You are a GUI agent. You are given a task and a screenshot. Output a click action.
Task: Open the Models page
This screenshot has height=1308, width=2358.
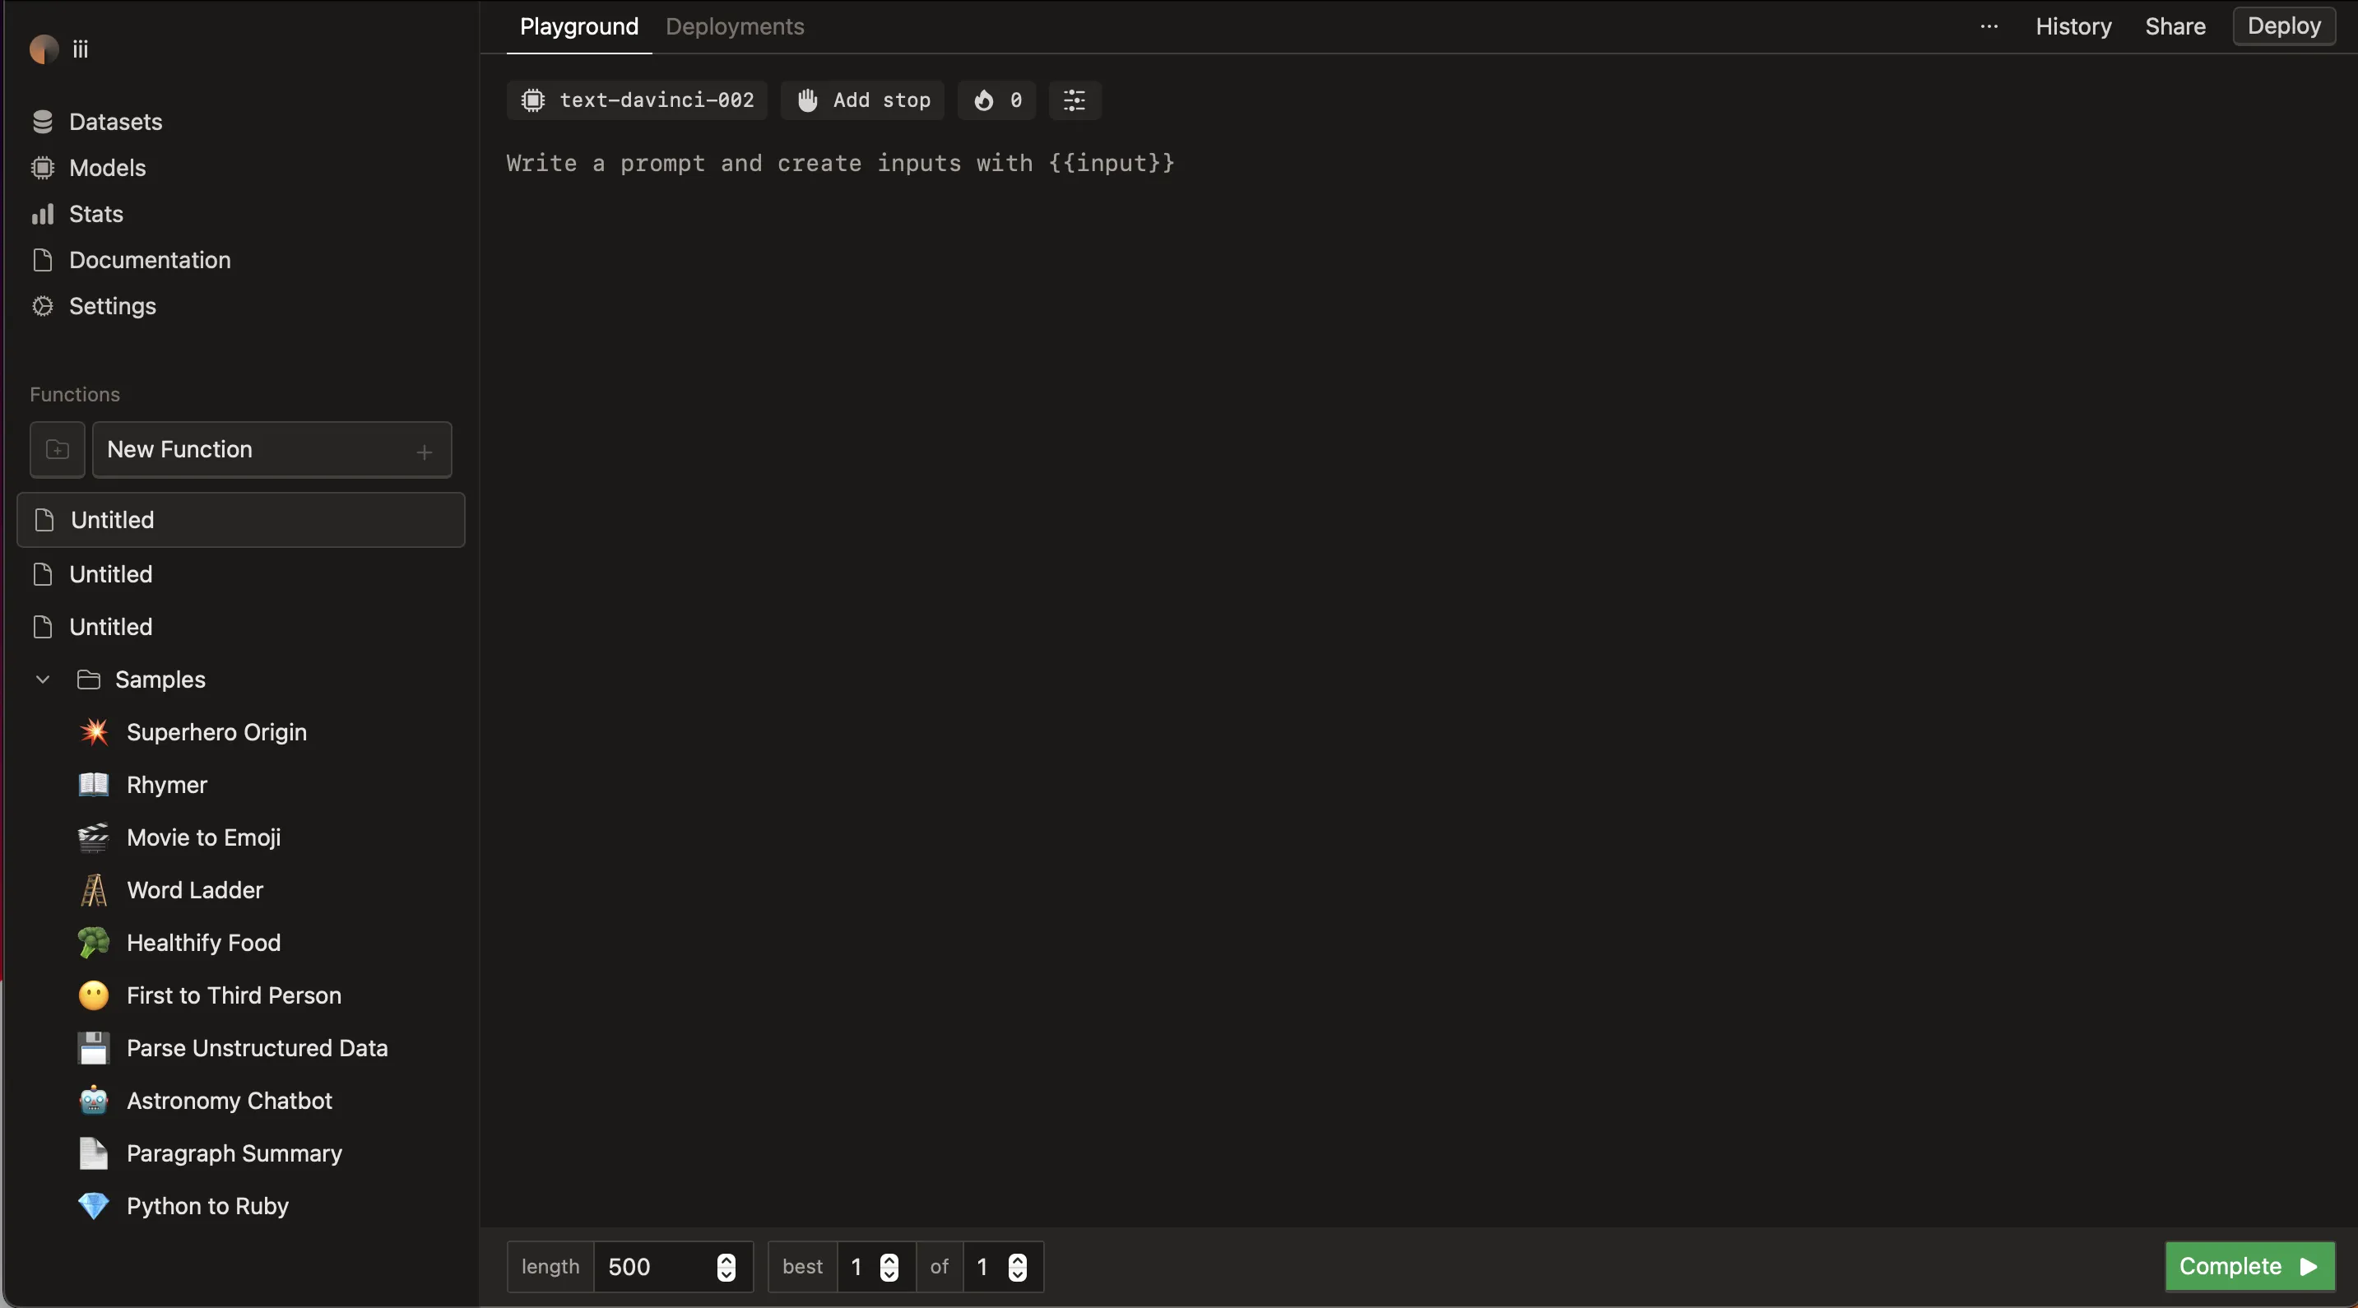107,168
